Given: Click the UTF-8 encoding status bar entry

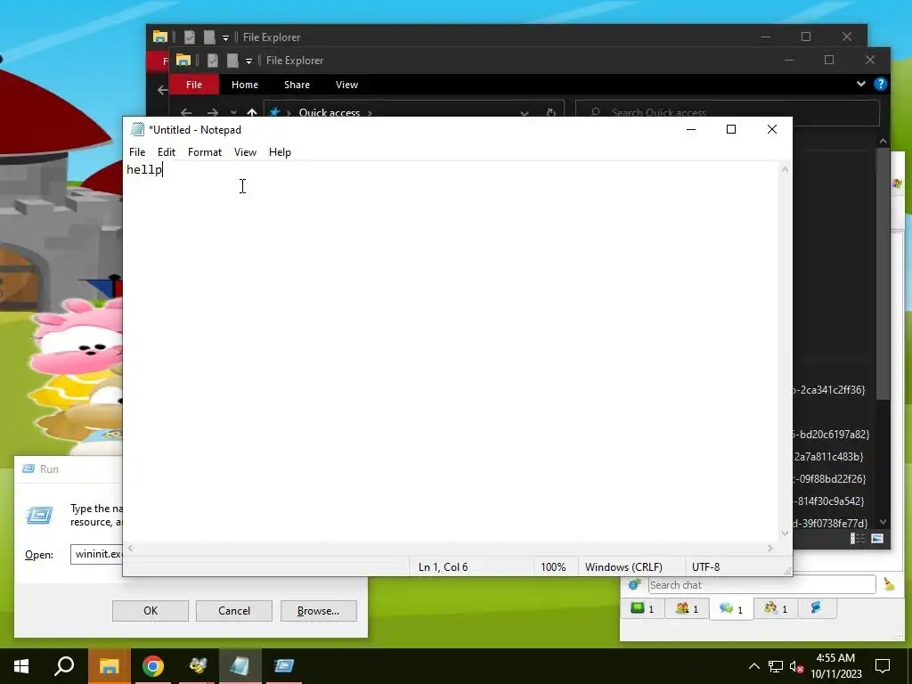Looking at the screenshot, I should point(705,567).
